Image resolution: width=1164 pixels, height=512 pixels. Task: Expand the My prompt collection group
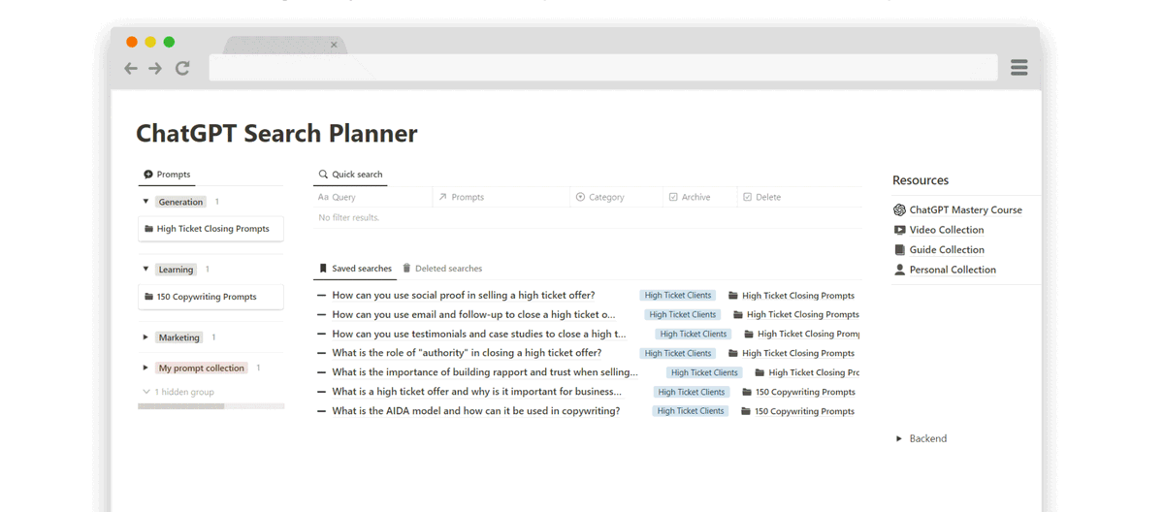coord(145,368)
